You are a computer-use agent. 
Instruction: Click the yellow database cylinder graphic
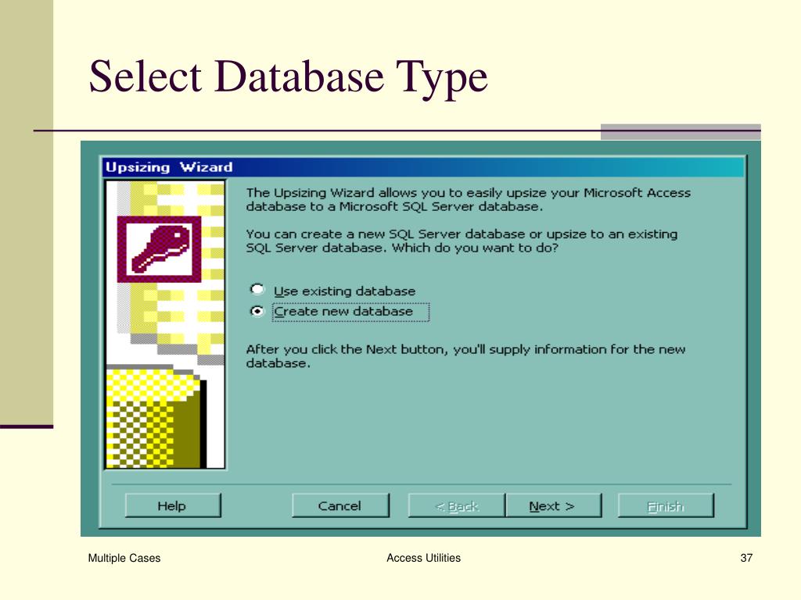(156, 417)
